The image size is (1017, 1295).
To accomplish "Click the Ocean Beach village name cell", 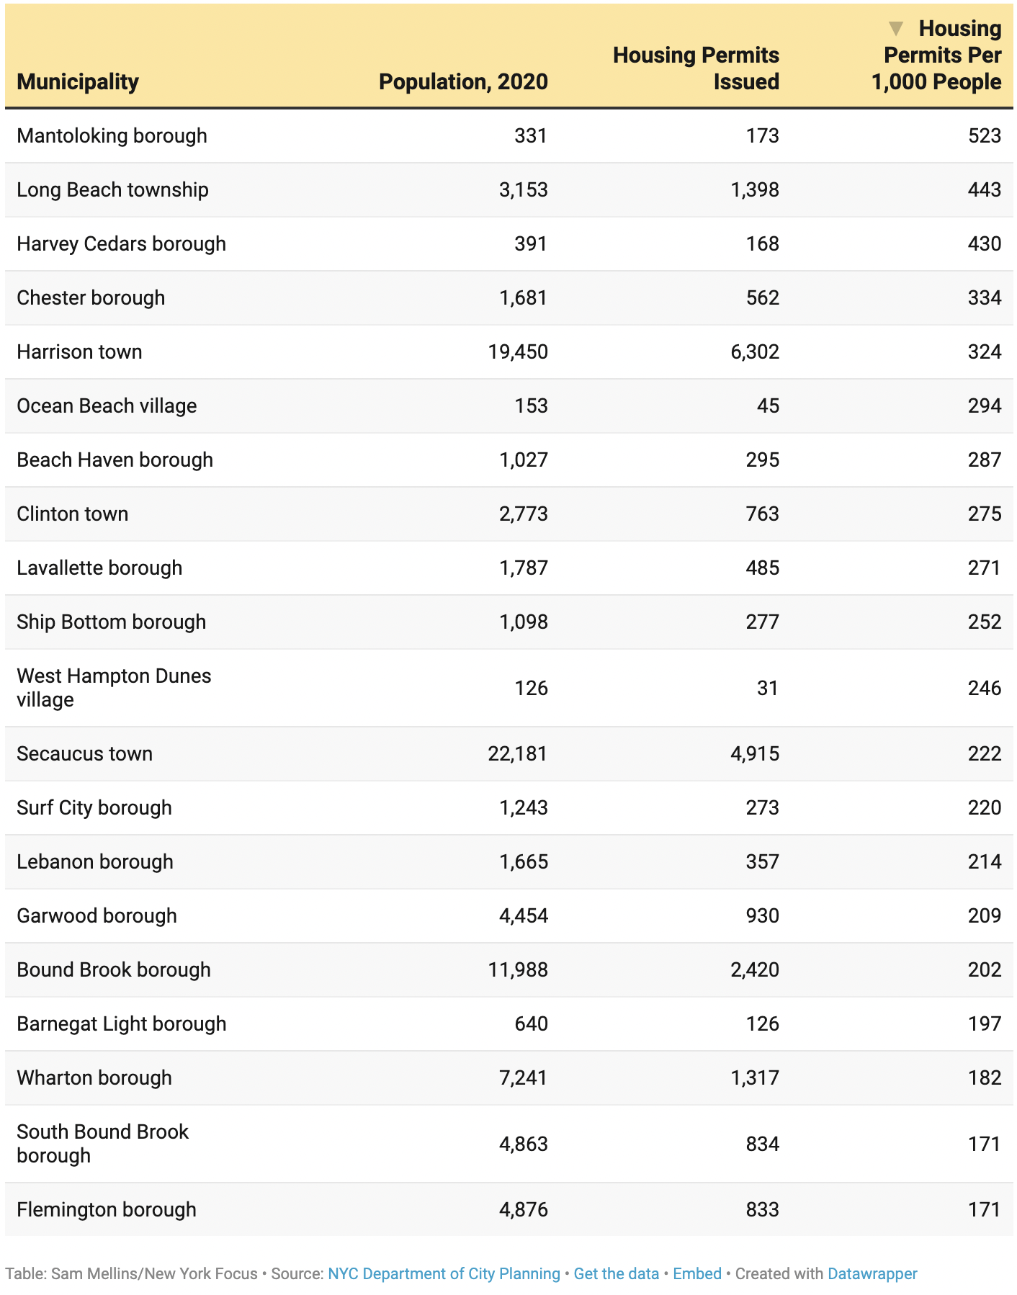I will click(107, 406).
